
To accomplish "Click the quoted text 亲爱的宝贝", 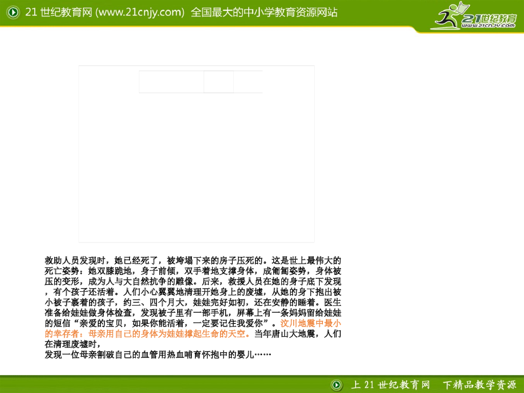I will coord(101,323).
